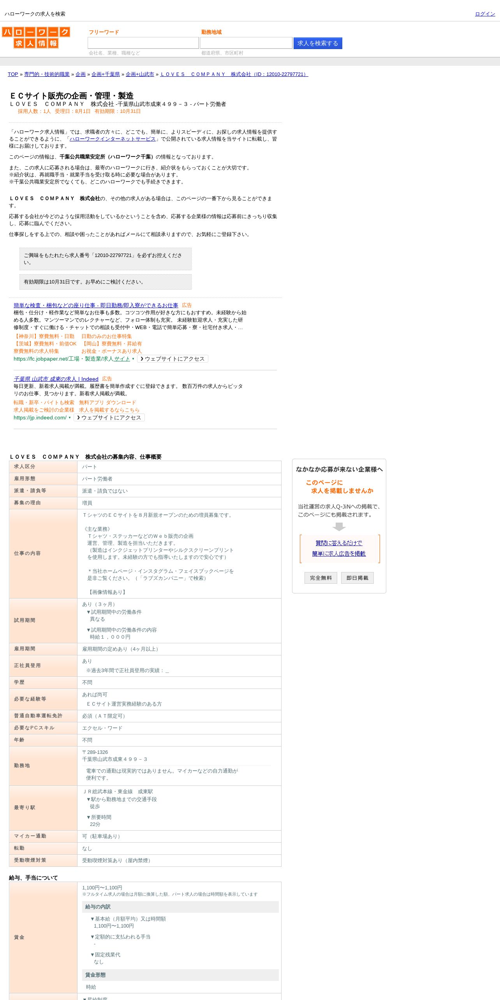This screenshot has height=1000, width=500.
Task: Click the 給与の内訳 section heading
Action: 180,907
